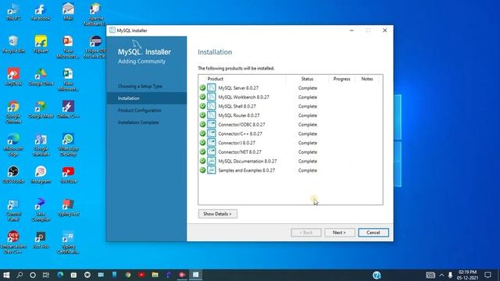Viewport: 500px width, 281px height.
Task: Click the Notes column header
Action: [x=367, y=79]
